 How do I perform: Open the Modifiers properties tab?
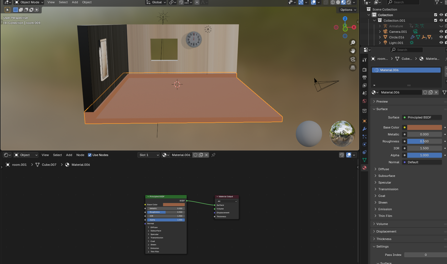364,129
